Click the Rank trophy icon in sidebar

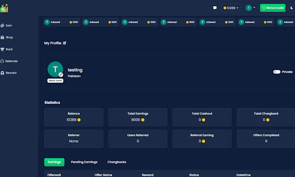pos(2,49)
